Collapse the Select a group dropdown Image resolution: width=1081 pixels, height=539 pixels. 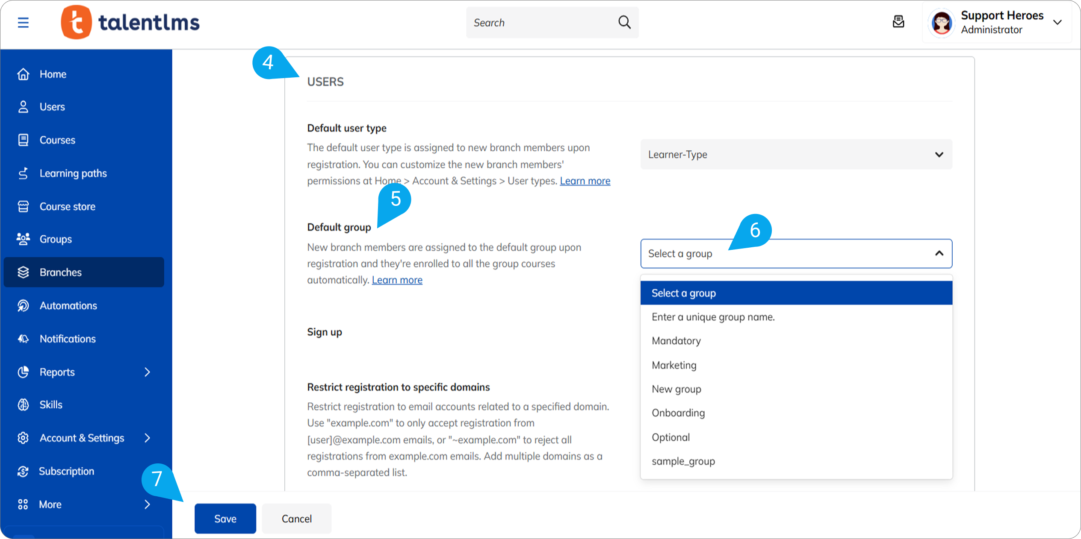(939, 254)
